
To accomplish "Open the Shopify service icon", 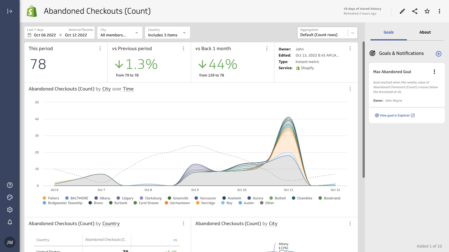I will 298,68.
